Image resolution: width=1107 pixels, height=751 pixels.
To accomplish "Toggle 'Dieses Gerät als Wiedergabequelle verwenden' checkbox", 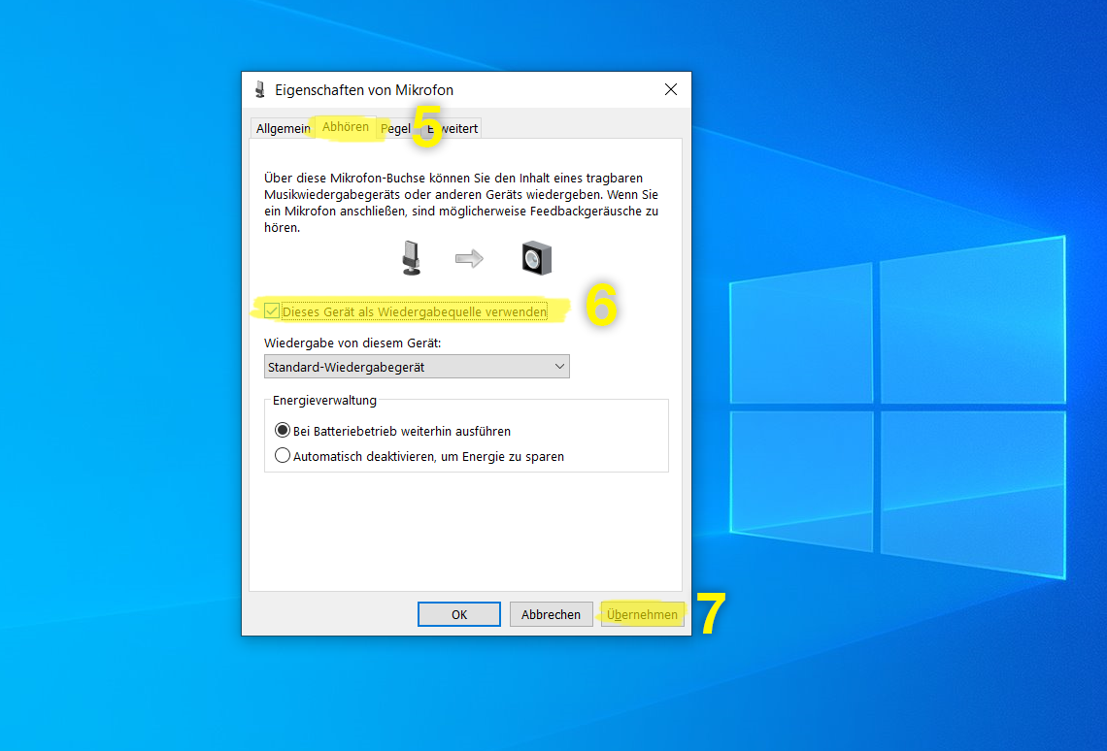I will (x=272, y=311).
